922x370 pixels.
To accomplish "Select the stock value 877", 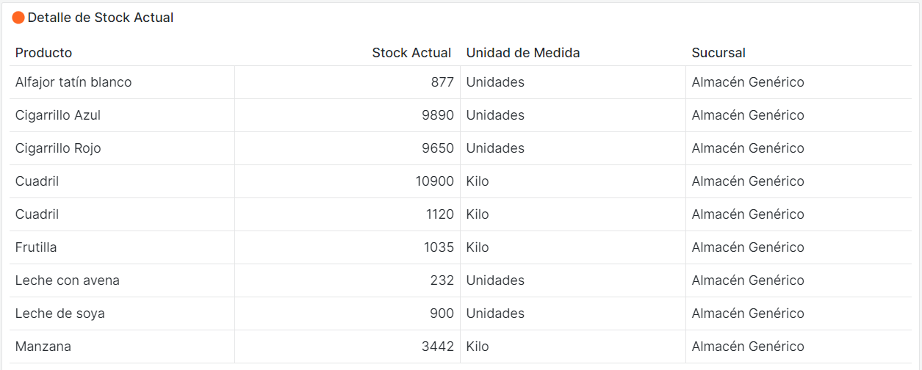I will pyautogui.click(x=442, y=82).
